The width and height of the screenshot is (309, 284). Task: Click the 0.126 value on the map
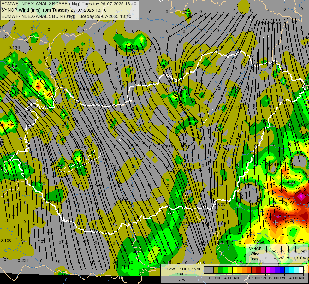pyautogui.click(x=14, y=48)
